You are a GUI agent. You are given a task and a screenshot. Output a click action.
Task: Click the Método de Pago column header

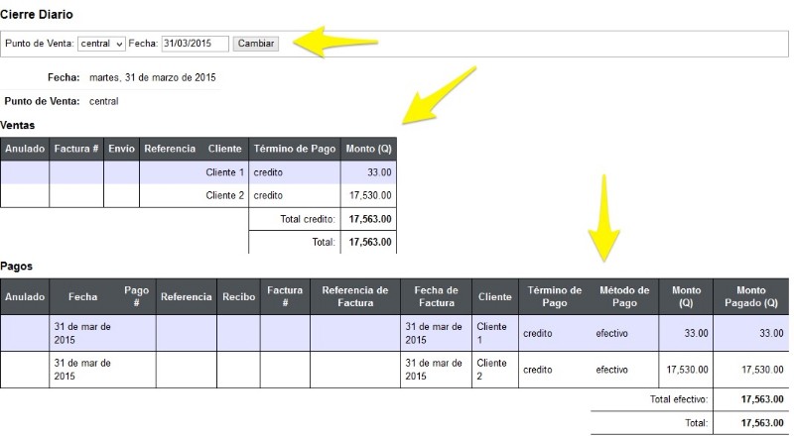tap(624, 297)
